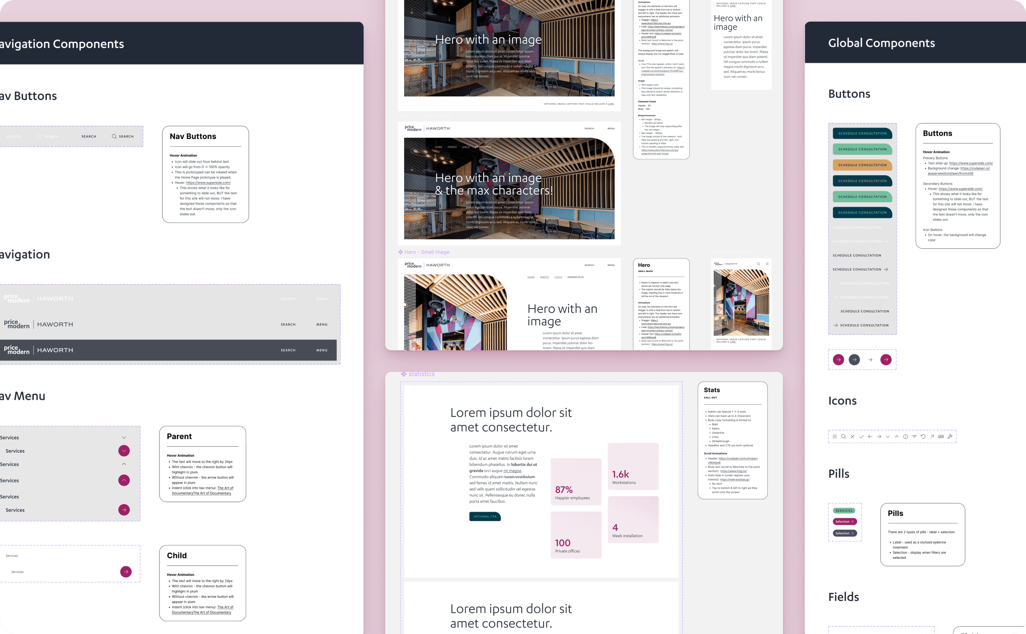
Task: Click SEARCH in the dark navigation bar
Action: [x=288, y=350]
